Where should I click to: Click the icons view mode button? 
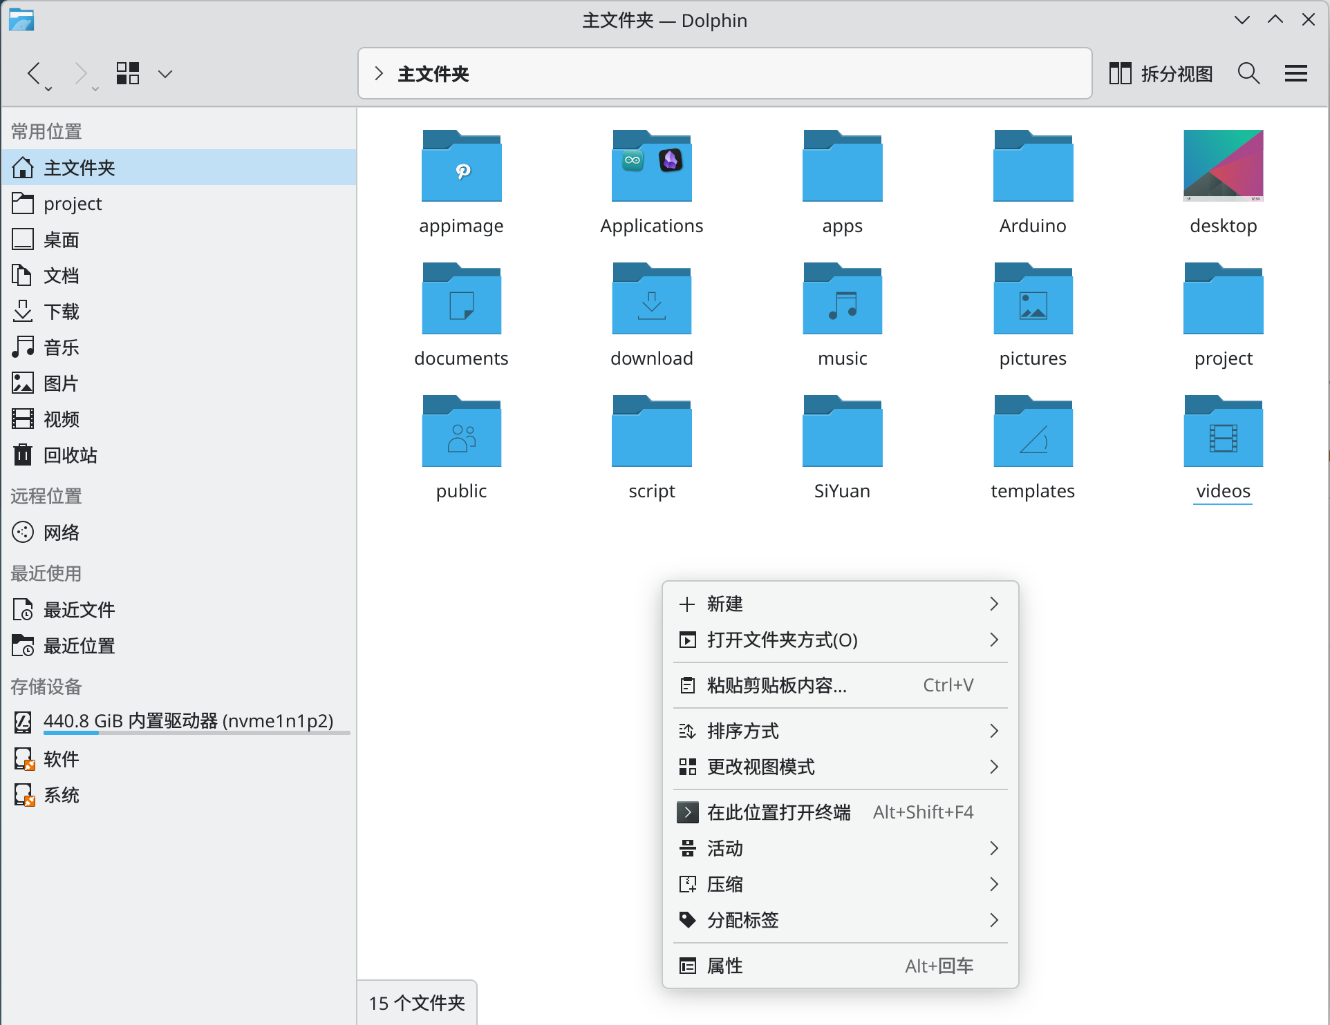(128, 73)
